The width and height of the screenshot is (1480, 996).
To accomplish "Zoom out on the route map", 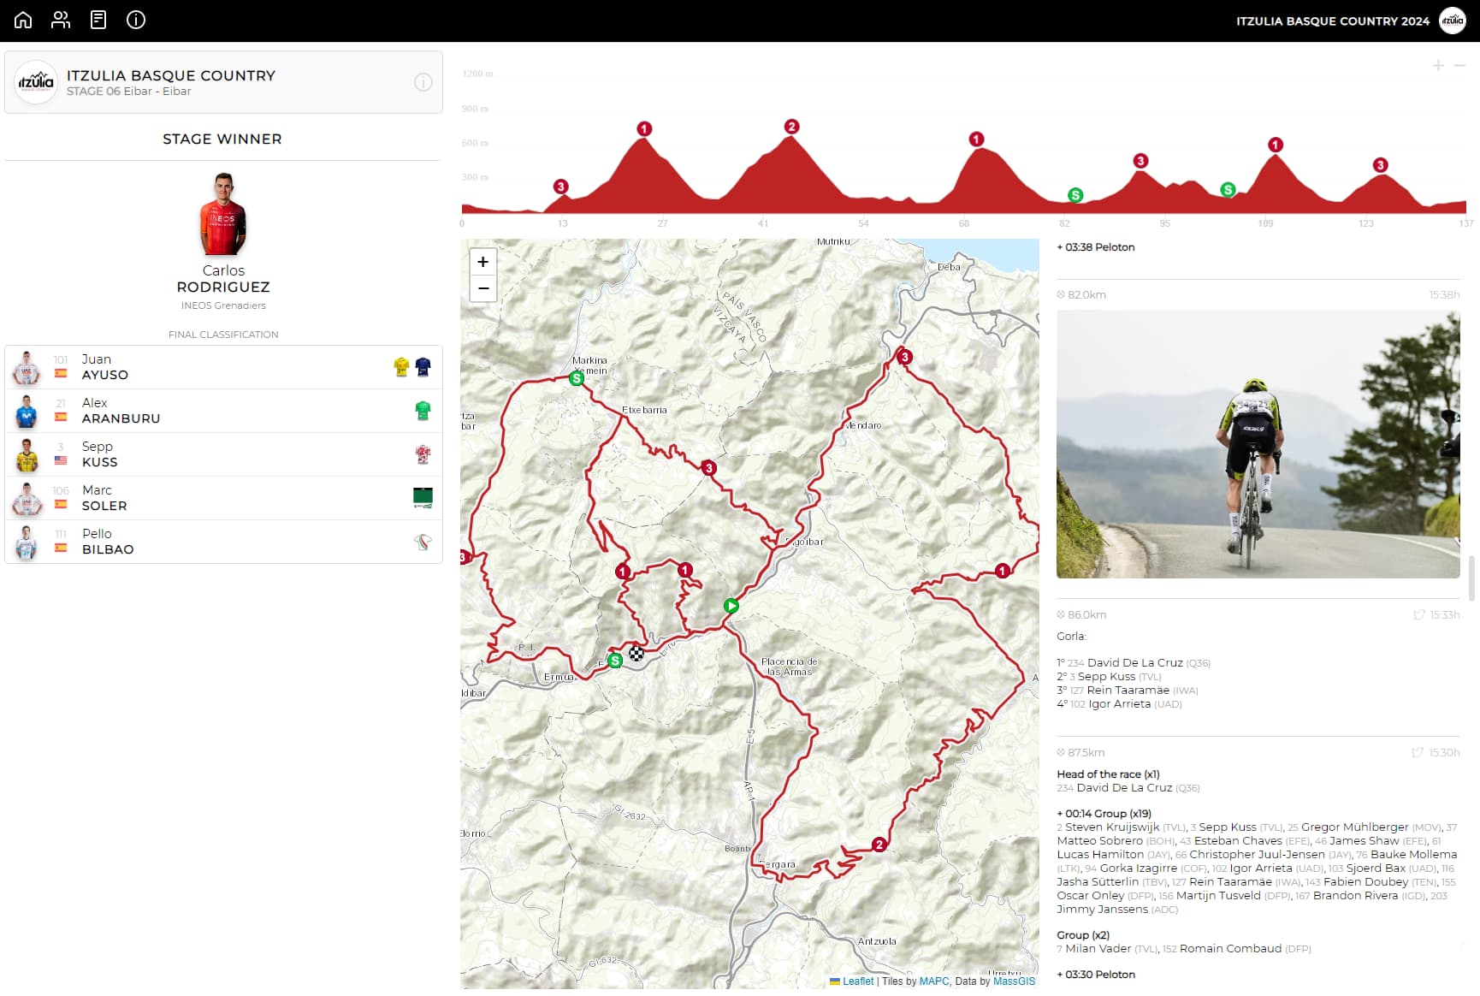I will point(483,288).
